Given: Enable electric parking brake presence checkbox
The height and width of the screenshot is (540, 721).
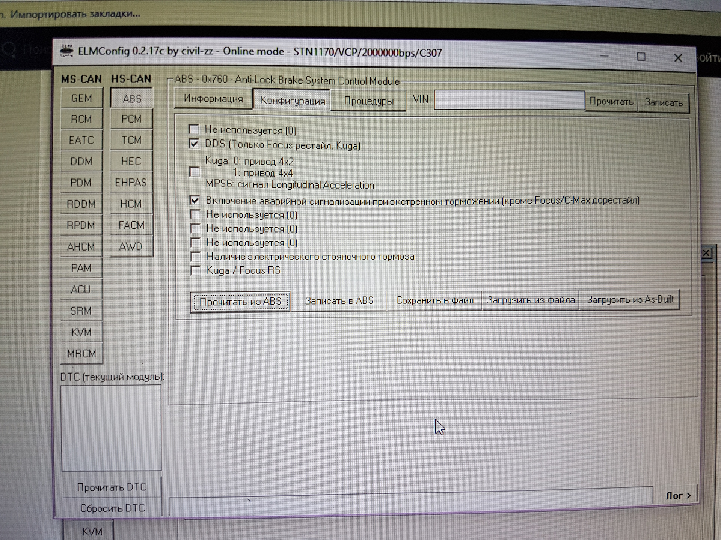Looking at the screenshot, I should (196, 256).
